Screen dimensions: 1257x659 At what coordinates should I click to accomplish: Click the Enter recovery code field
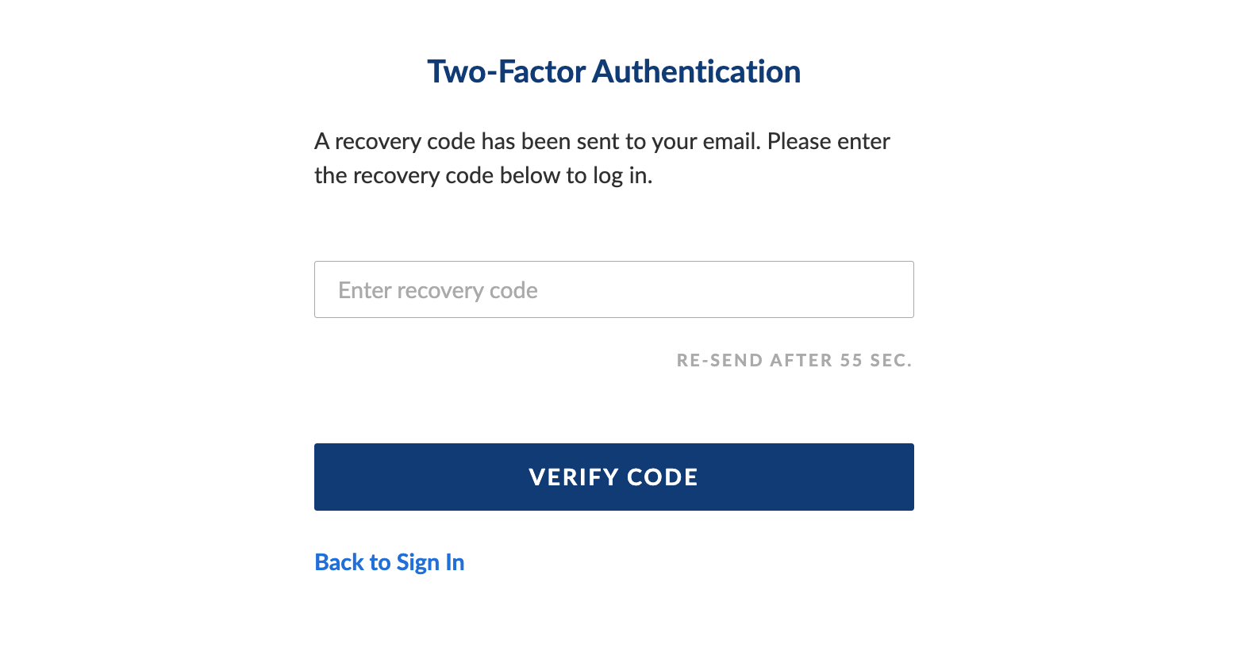(613, 289)
